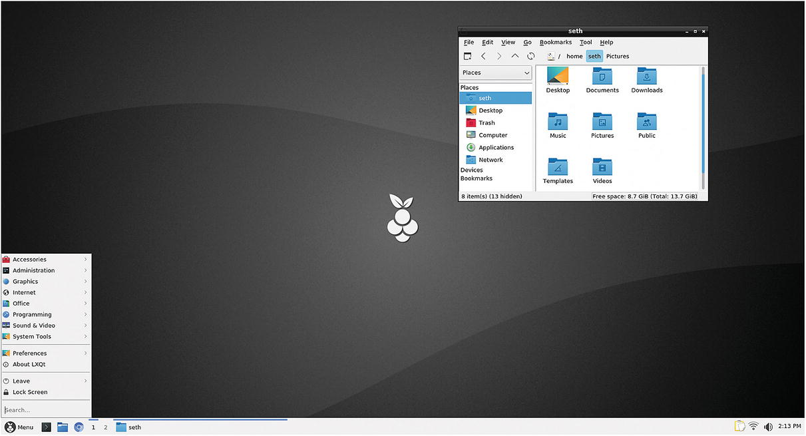Open Trash in the Places sidebar
The width and height of the screenshot is (806, 436).
tap(496, 122)
